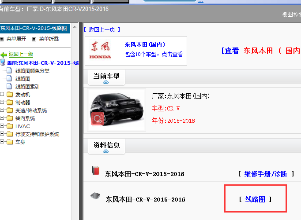Click 包含18个车型,点击查看 link
Image resolution: width=301 pixels, height=220 pixels.
pyautogui.click(x=154, y=54)
